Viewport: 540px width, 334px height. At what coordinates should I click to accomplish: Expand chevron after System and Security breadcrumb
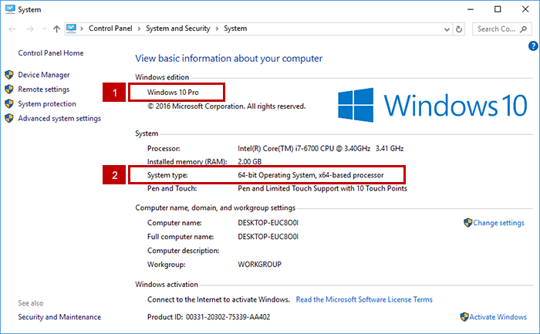coord(217,29)
